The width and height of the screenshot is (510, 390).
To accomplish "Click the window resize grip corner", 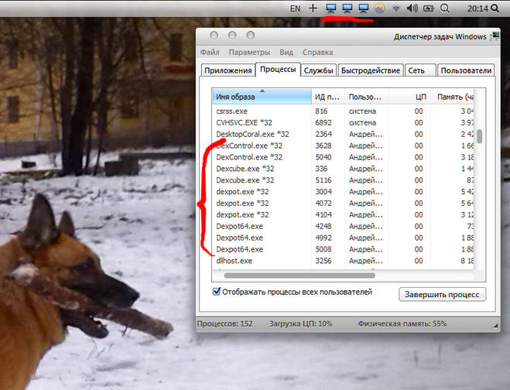I will coord(496,326).
